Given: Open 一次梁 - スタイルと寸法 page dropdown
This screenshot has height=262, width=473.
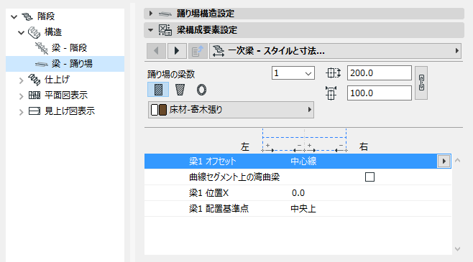Looking at the screenshot, I should (x=336, y=51).
